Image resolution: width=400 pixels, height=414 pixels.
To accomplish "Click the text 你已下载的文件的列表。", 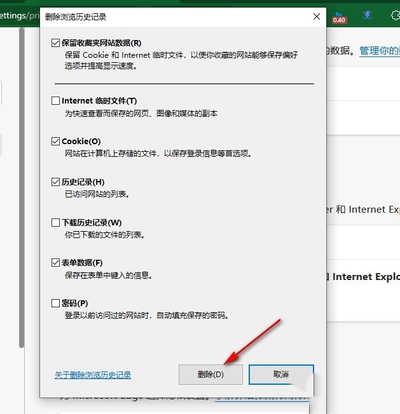I will [x=105, y=235].
